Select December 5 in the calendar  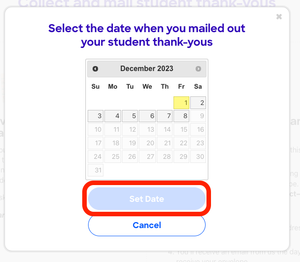pos(130,116)
